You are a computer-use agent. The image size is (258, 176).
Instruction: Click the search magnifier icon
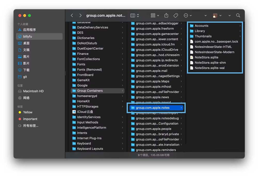[x=238, y=15]
